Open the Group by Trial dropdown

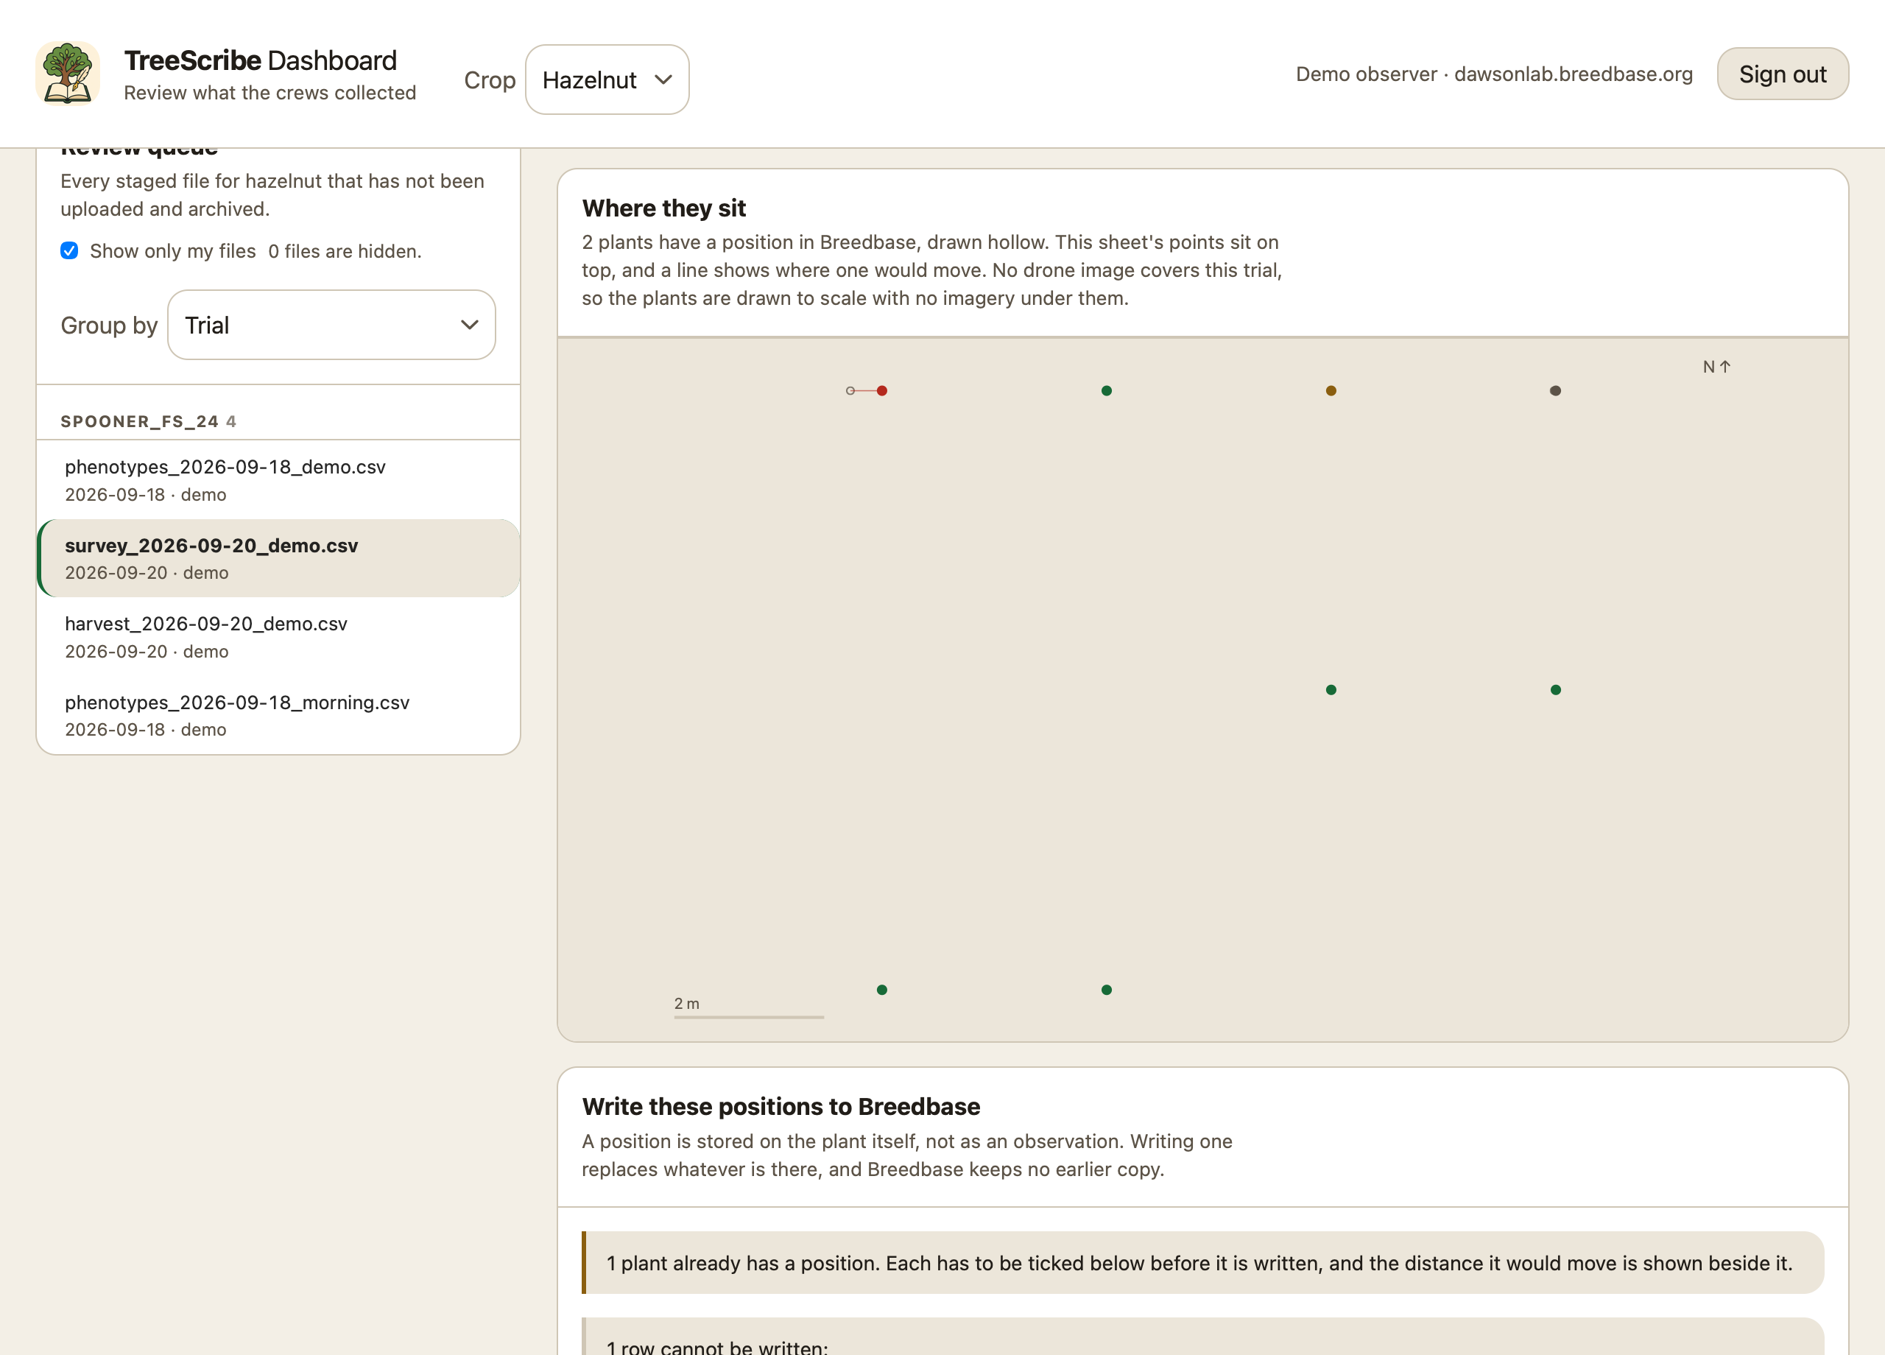coord(331,325)
